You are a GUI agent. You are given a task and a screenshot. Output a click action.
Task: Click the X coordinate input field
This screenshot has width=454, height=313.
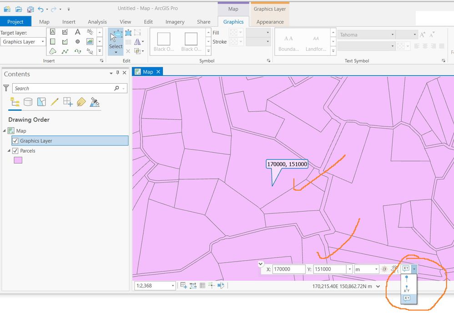click(x=289, y=269)
